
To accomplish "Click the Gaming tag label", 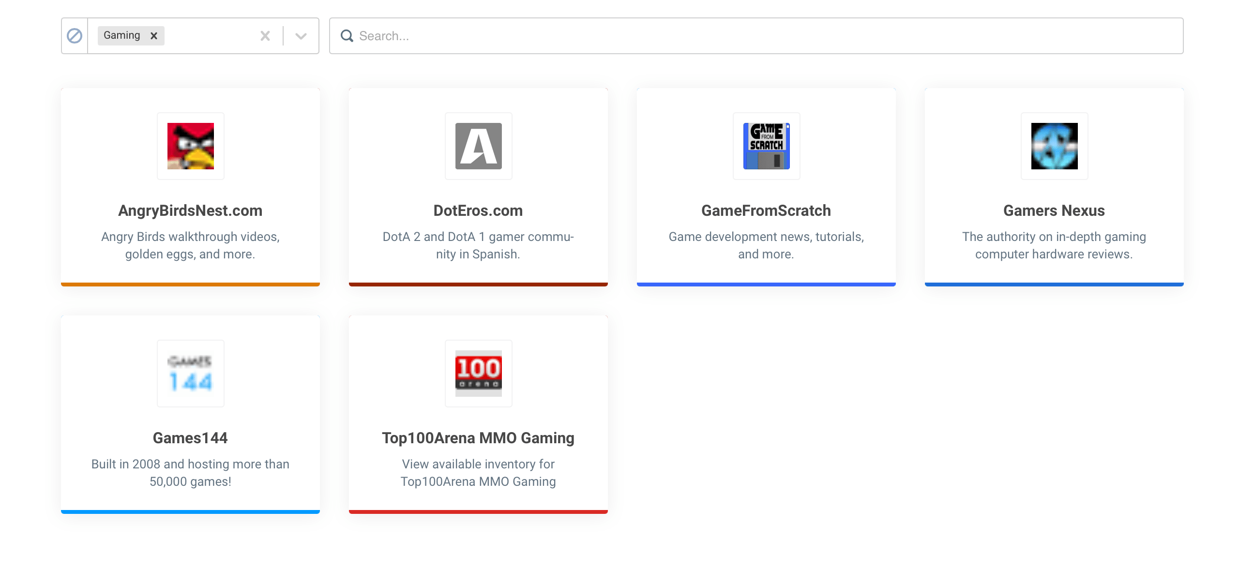I will 122,35.
